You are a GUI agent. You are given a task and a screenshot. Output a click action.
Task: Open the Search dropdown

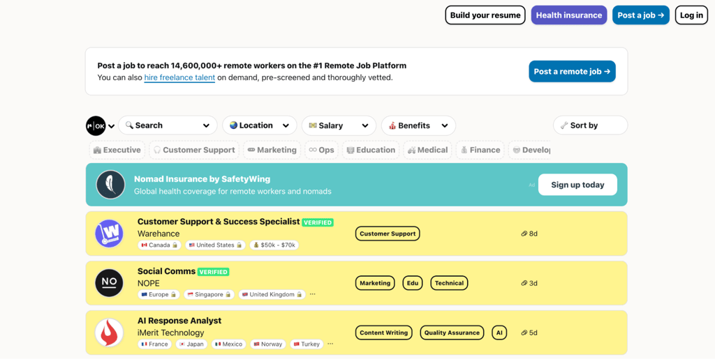coord(168,125)
